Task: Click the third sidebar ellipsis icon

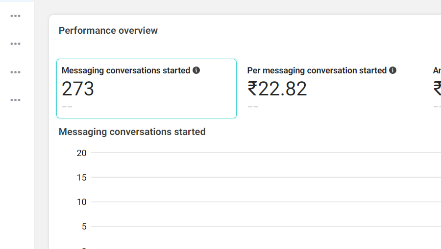Action: click(16, 72)
